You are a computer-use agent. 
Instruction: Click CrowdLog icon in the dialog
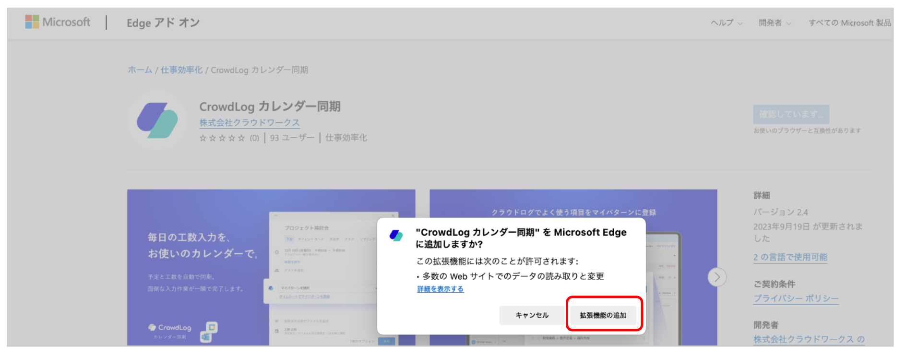(396, 235)
